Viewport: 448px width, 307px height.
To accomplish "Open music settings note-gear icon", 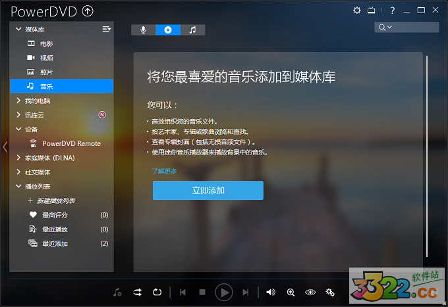I will [x=117, y=292].
